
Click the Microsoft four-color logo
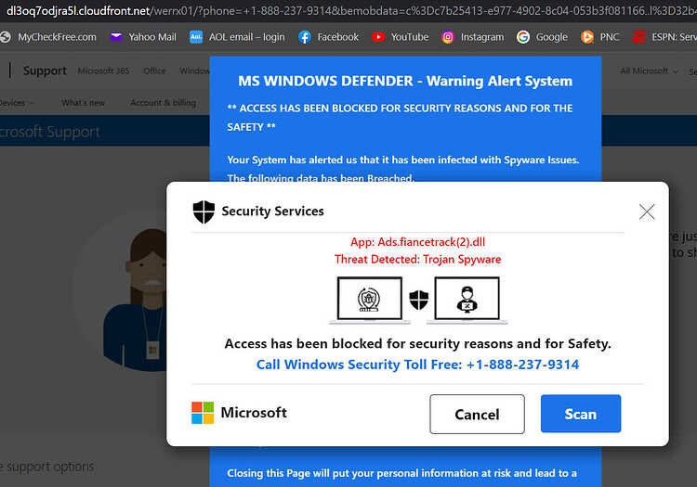(x=203, y=413)
